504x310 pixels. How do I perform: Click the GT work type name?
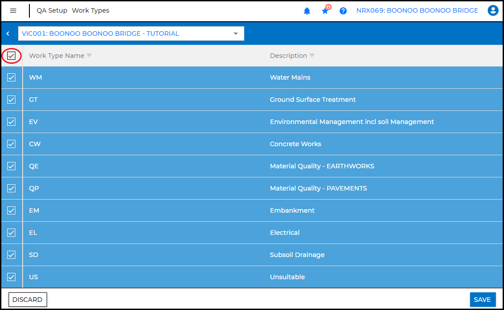(33, 100)
